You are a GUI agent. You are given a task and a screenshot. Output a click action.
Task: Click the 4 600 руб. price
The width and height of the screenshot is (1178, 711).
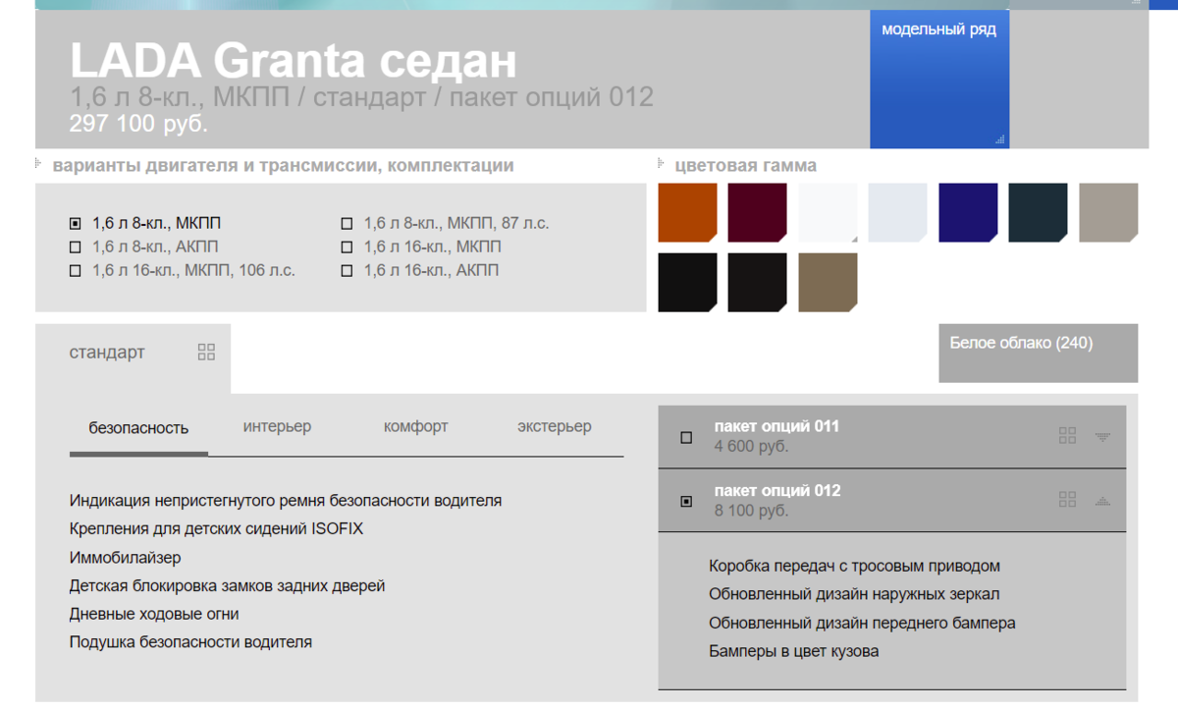tap(751, 447)
